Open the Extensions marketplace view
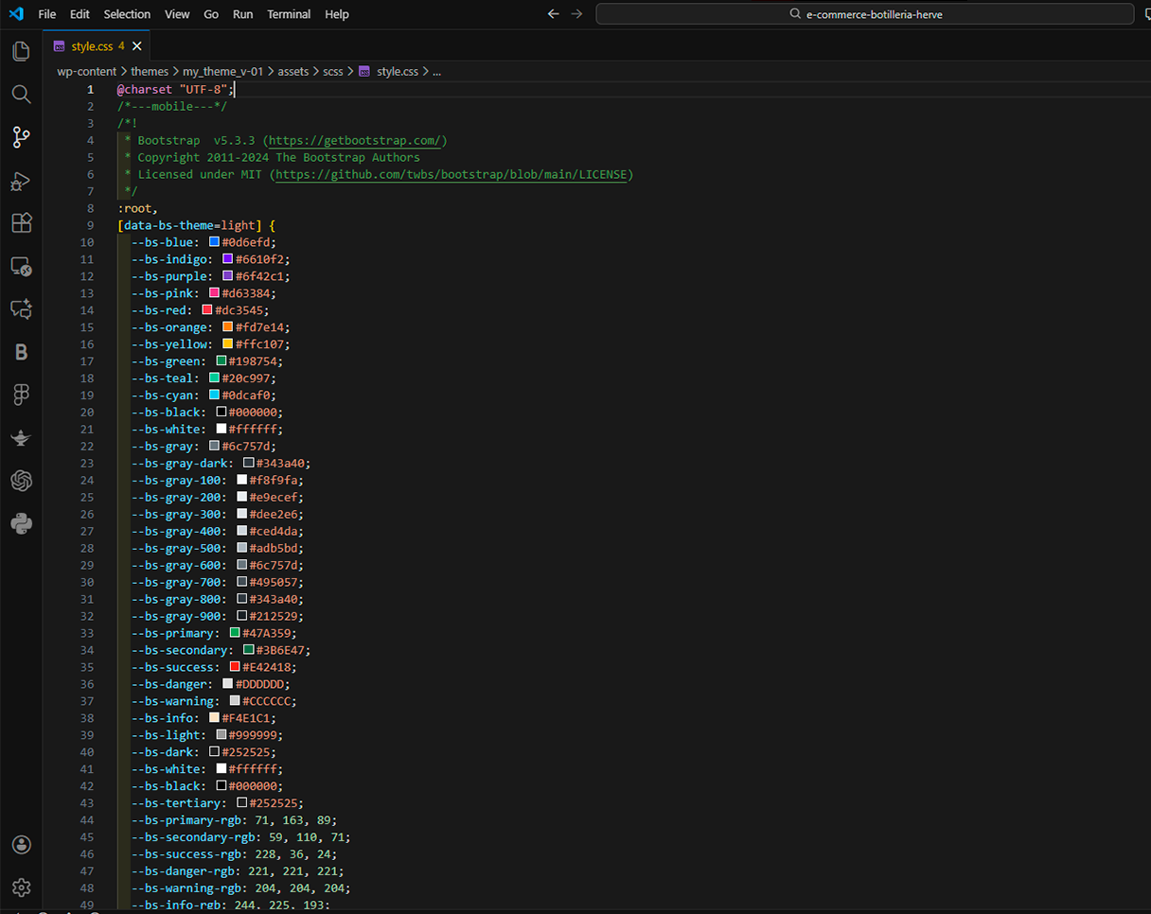 [21, 223]
